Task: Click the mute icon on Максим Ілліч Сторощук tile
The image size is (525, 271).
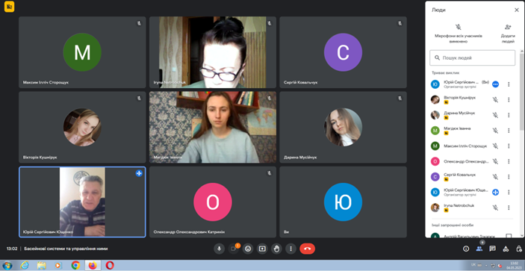Action: coord(139,23)
